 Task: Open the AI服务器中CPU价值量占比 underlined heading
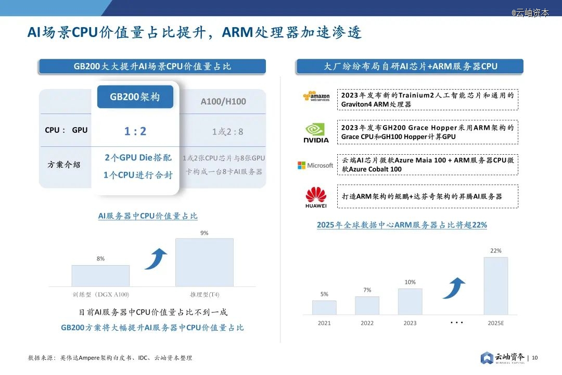(148, 216)
